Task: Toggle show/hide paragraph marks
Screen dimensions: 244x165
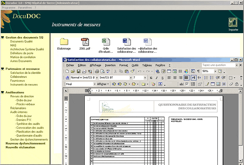Action: point(198,71)
